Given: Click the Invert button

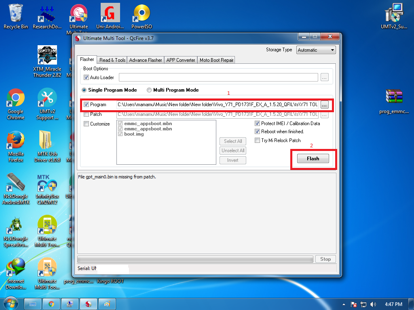Looking at the screenshot, I should pos(233,160).
